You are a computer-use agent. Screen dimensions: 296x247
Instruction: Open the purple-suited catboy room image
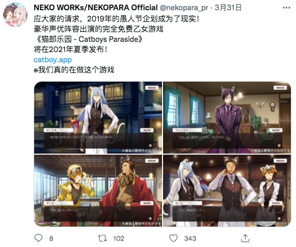(227, 117)
